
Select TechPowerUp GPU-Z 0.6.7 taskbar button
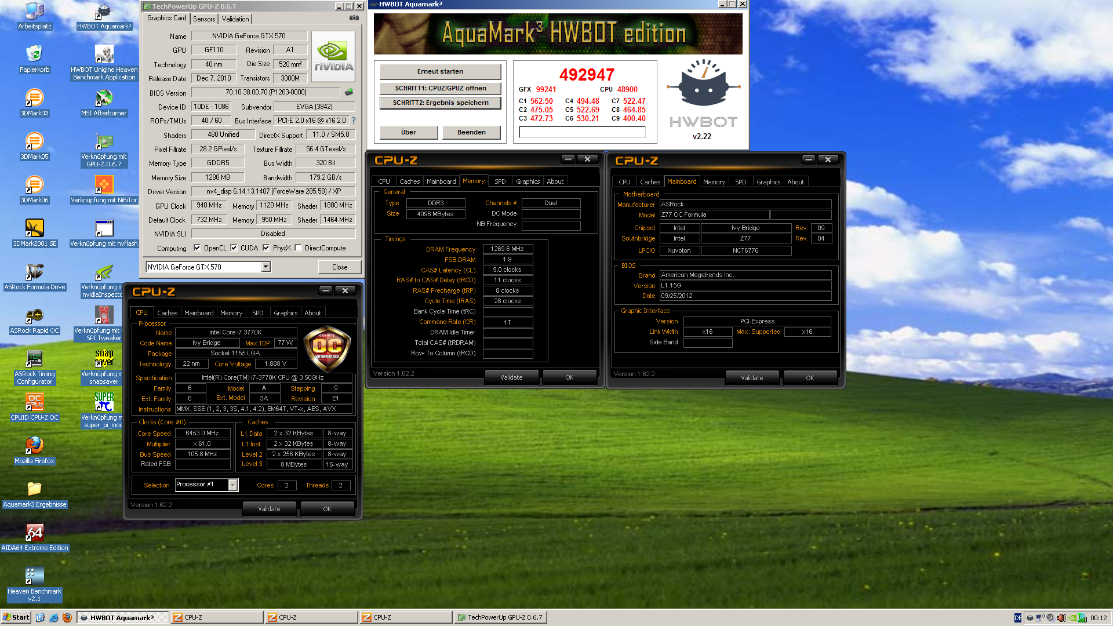pos(500,617)
